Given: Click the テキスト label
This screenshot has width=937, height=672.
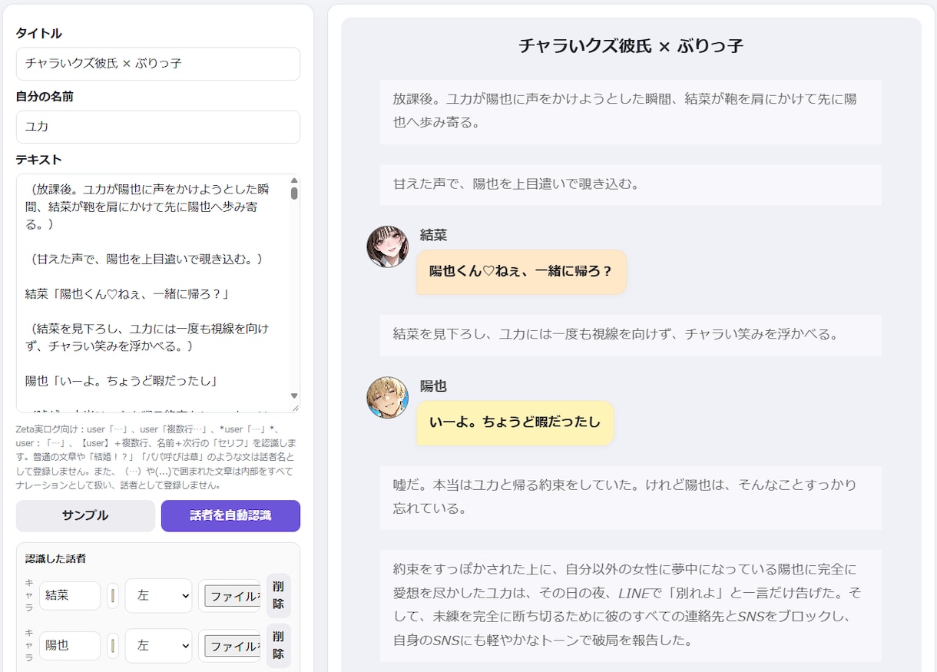Looking at the screenshot, I should click(x=38, y=160).
